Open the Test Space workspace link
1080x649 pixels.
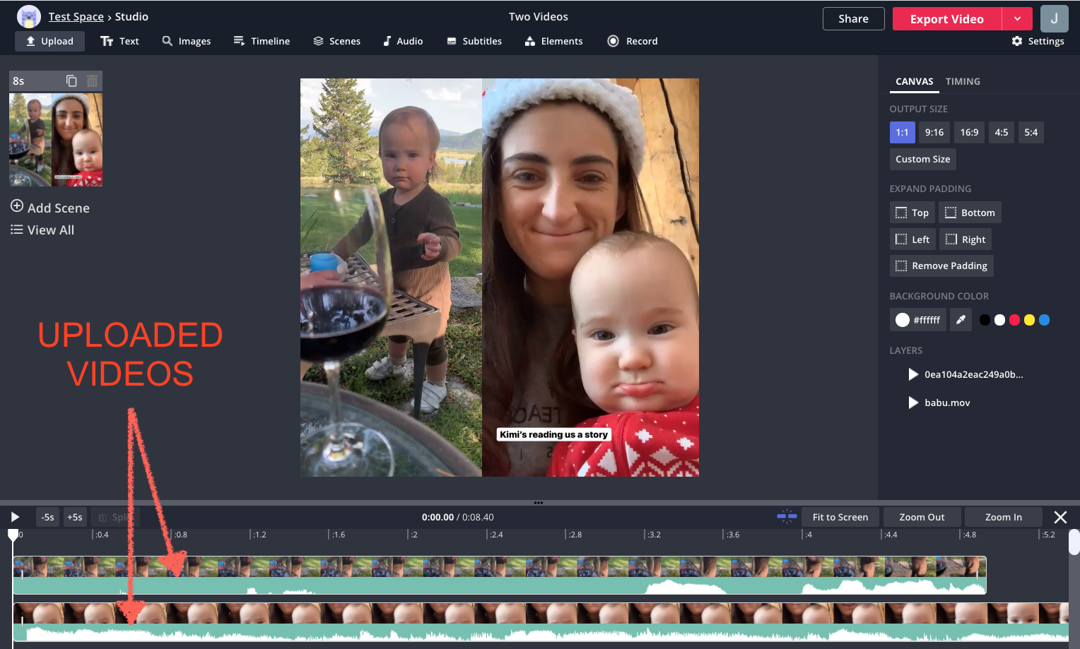point(76,16)
